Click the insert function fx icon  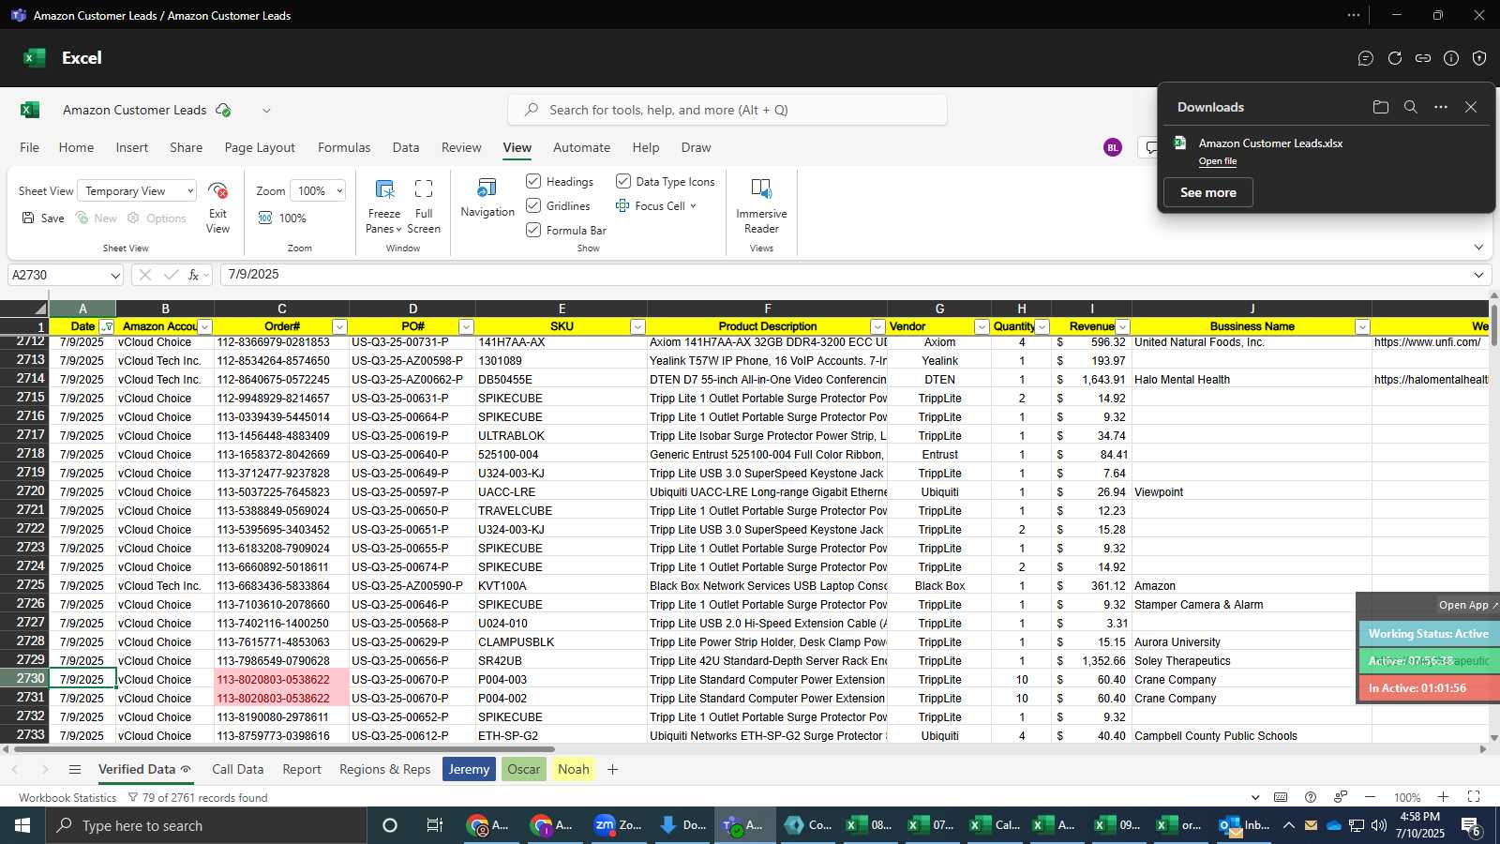(x=194, y=275)
